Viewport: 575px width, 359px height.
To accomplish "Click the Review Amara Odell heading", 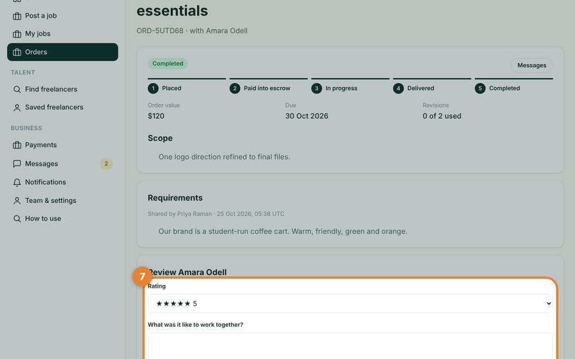I will coord(187,272).
